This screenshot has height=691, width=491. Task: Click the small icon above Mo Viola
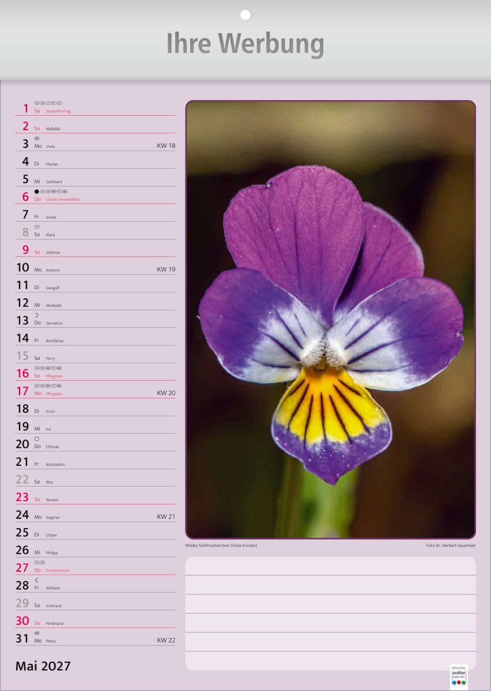coord(37,138)
